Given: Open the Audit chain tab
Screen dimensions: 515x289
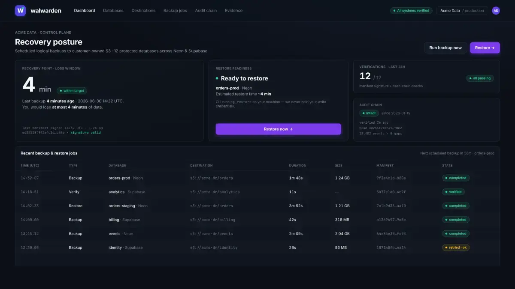Looking at the screenshot, I should pos(206,11).
